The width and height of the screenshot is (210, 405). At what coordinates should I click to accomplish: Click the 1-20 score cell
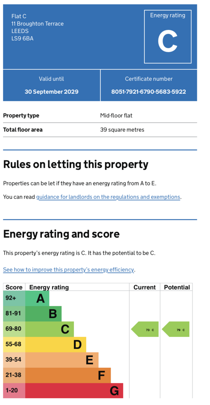click(14, 390)
